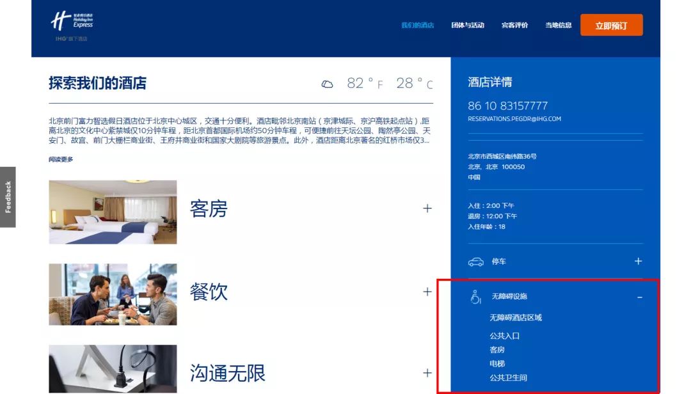Click the wheelchair accessibility icon
This screenshot has width=691, height=394.
point(475,297)
